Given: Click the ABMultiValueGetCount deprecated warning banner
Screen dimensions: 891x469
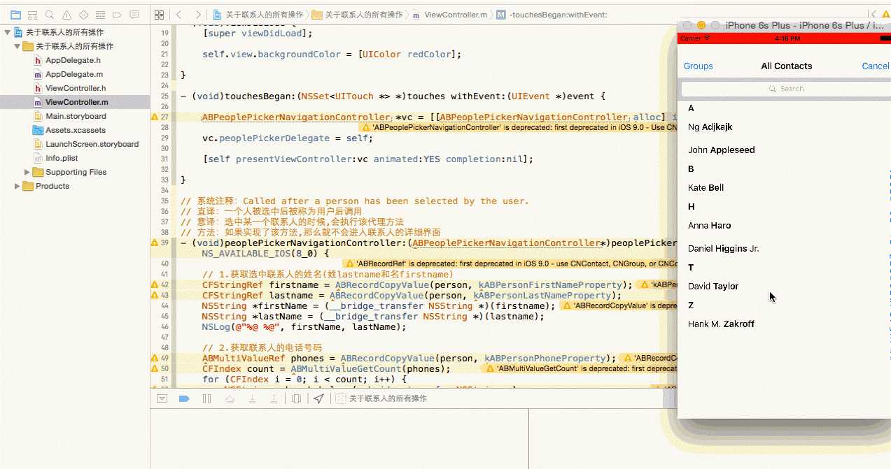Looking at the screenshot, I should pos(581,369).
